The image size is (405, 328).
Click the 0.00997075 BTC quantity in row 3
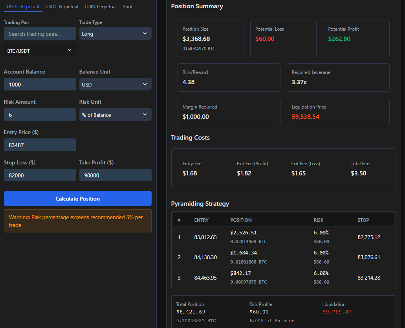[249, 282]
